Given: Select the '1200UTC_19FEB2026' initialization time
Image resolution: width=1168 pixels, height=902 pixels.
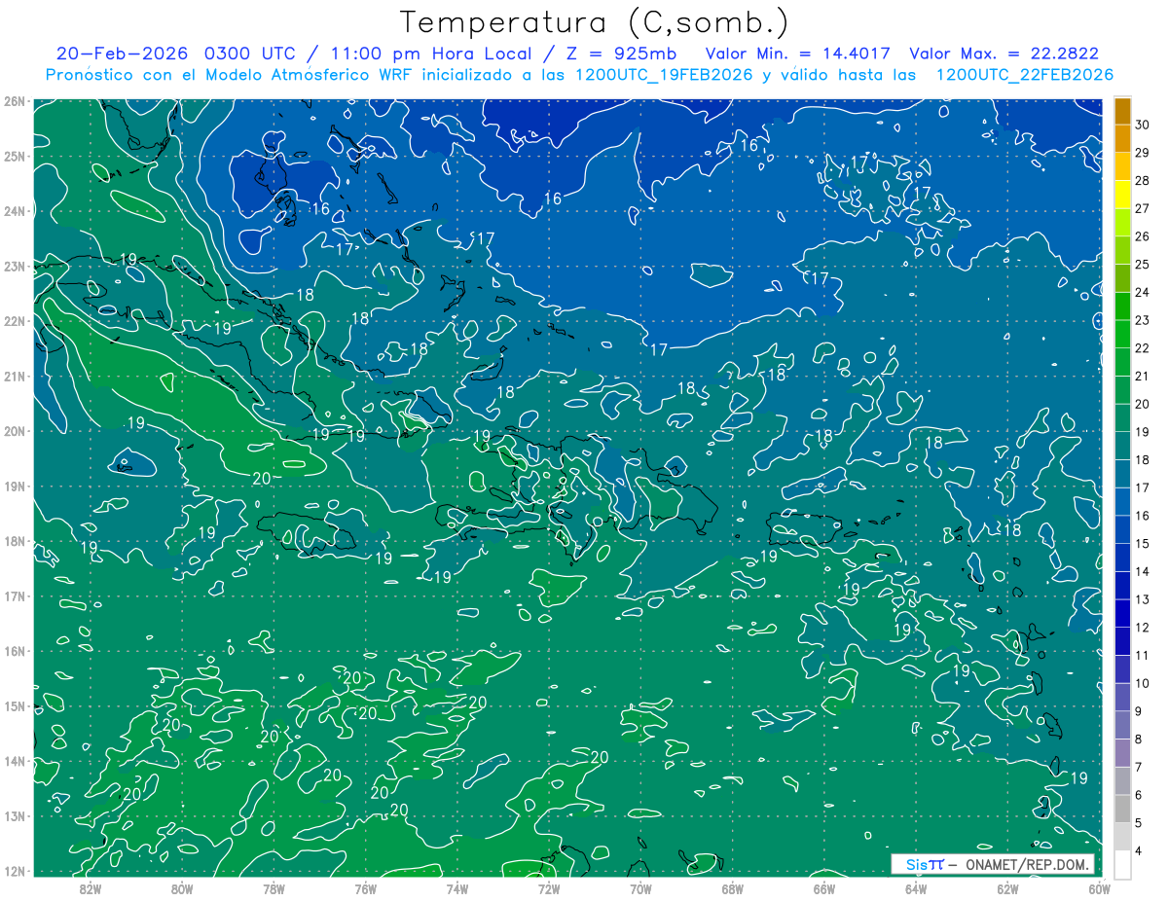Looking at the screenshot, I should pyautogui.click(x=665, y=75).
